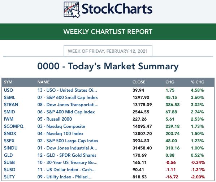Sort table by NAME column header
Viewport: 216px width, 182px height.
click(x=43, y=82)
